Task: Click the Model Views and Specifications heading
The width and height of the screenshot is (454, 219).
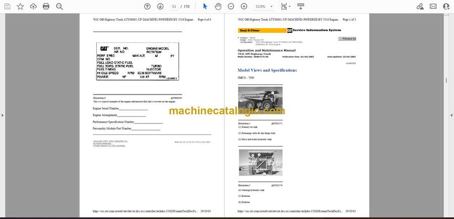Action: 267,70
